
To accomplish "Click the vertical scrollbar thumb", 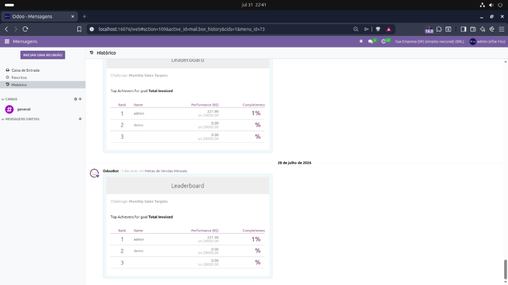I will click(x=505, y=269).
